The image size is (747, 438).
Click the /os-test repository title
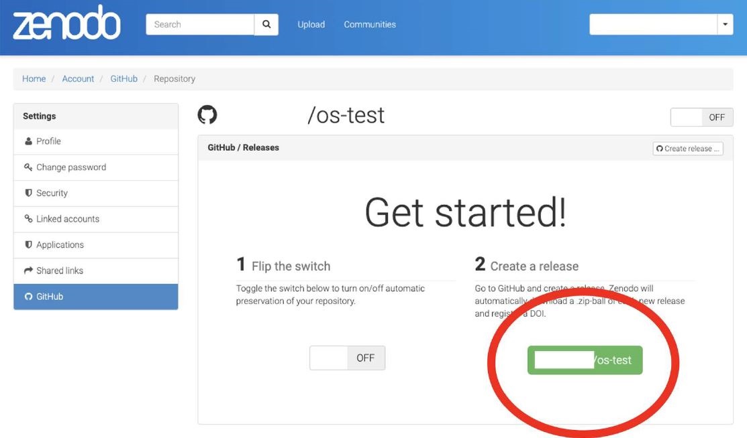pos(346,115)
